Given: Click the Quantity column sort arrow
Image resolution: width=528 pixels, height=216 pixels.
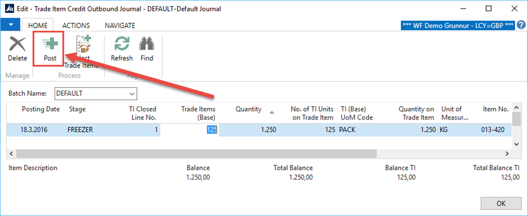Looking at the screenshot, I should click(272, 112).
